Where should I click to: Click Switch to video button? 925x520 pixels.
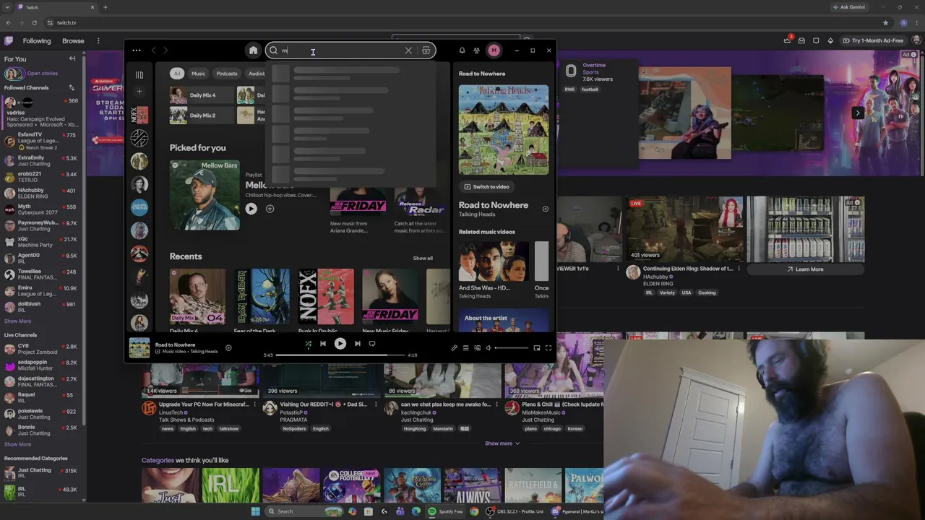point(486,186)
